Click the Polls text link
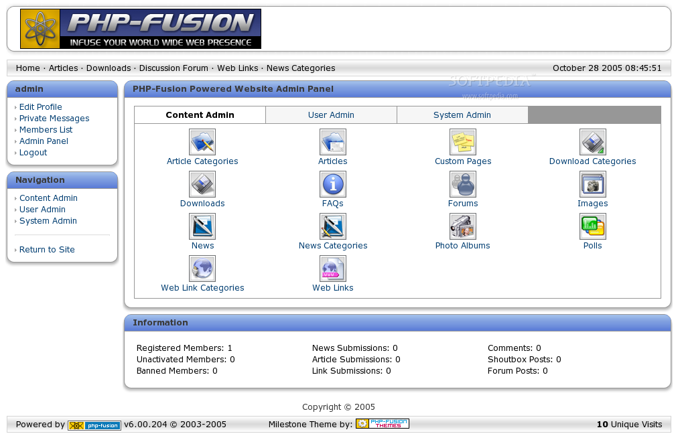Screen dimensions: 678x446 [593, 246]
